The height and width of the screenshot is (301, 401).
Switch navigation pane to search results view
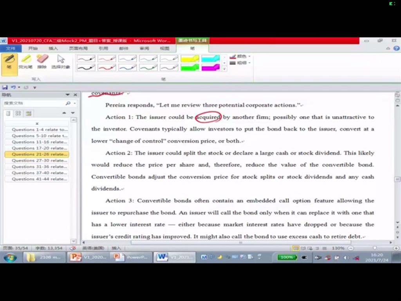click(28, 113)
